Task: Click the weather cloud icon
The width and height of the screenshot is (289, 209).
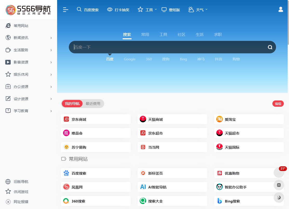Action: click(191, 9)
